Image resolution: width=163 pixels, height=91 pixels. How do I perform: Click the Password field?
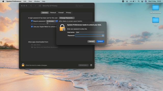[90, 35]
